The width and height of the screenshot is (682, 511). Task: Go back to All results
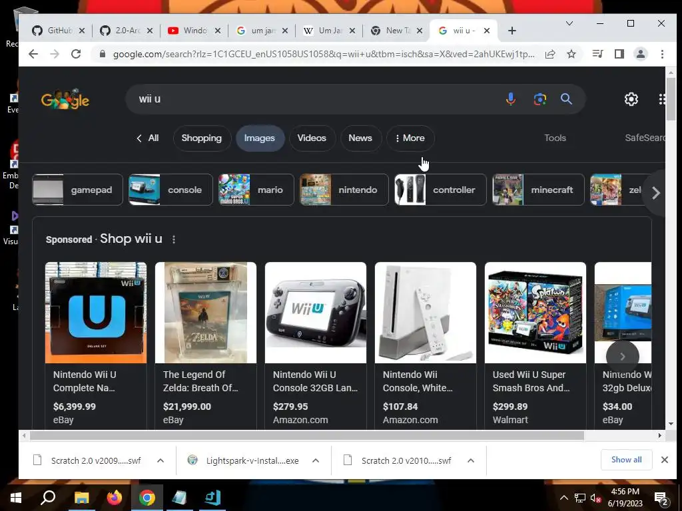(x=148, y=138)
